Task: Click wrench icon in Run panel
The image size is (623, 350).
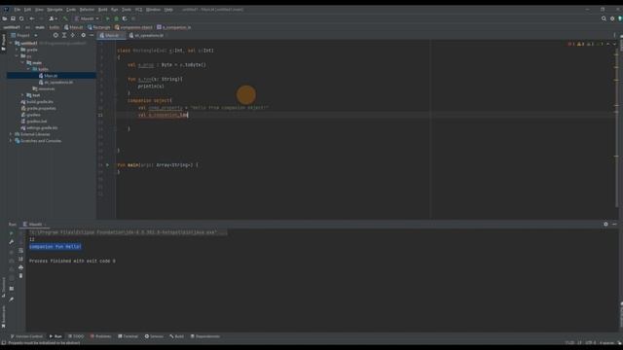Action: [x=11, y=242]
